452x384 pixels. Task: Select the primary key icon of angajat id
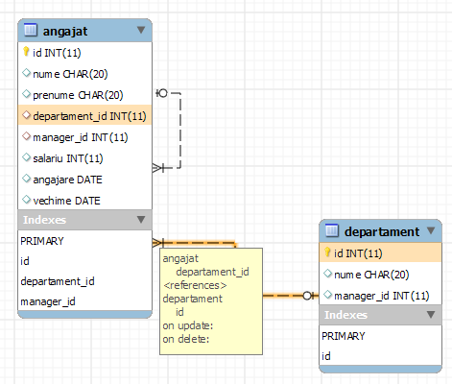click(x=26, y=52)
